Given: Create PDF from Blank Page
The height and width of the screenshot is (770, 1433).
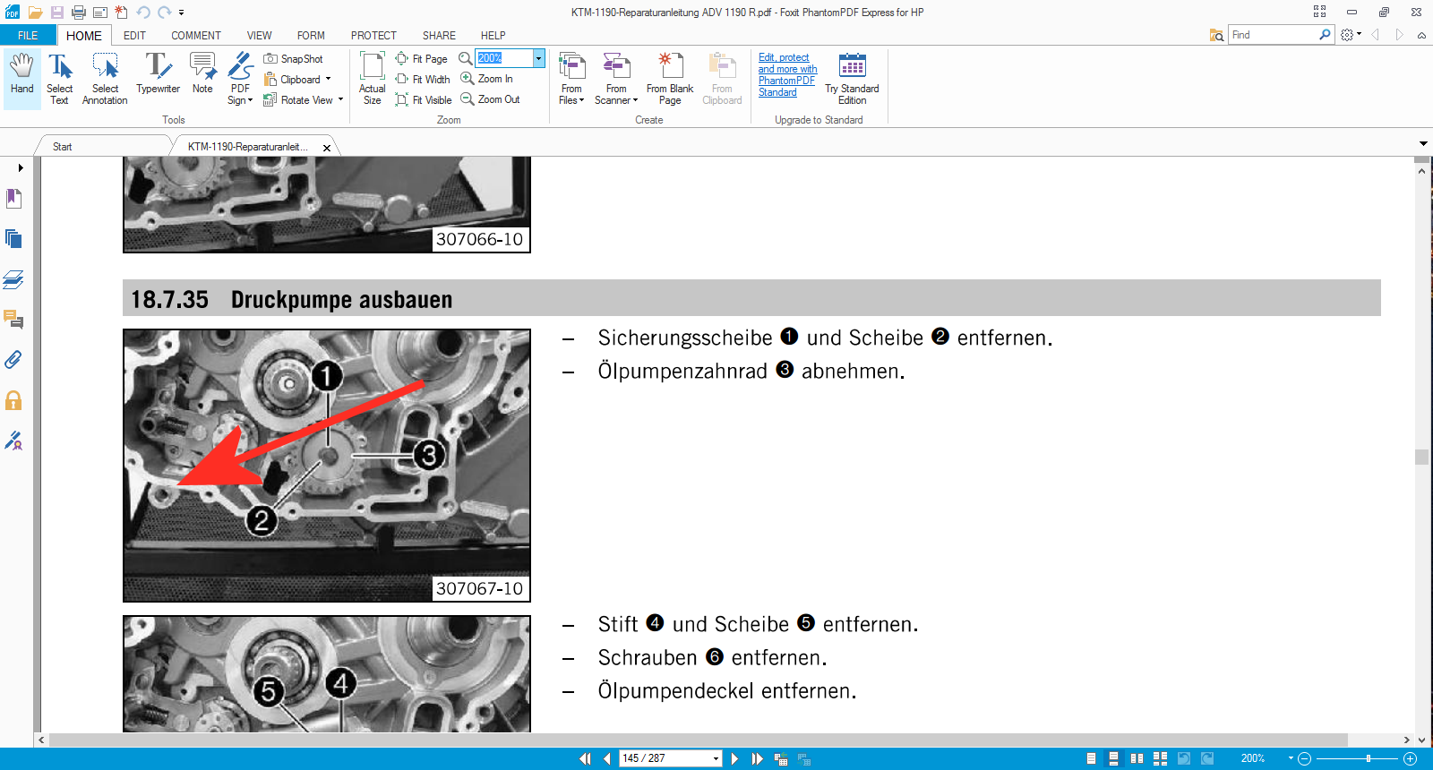Looking at the screenshot, I should pos(670,79).
